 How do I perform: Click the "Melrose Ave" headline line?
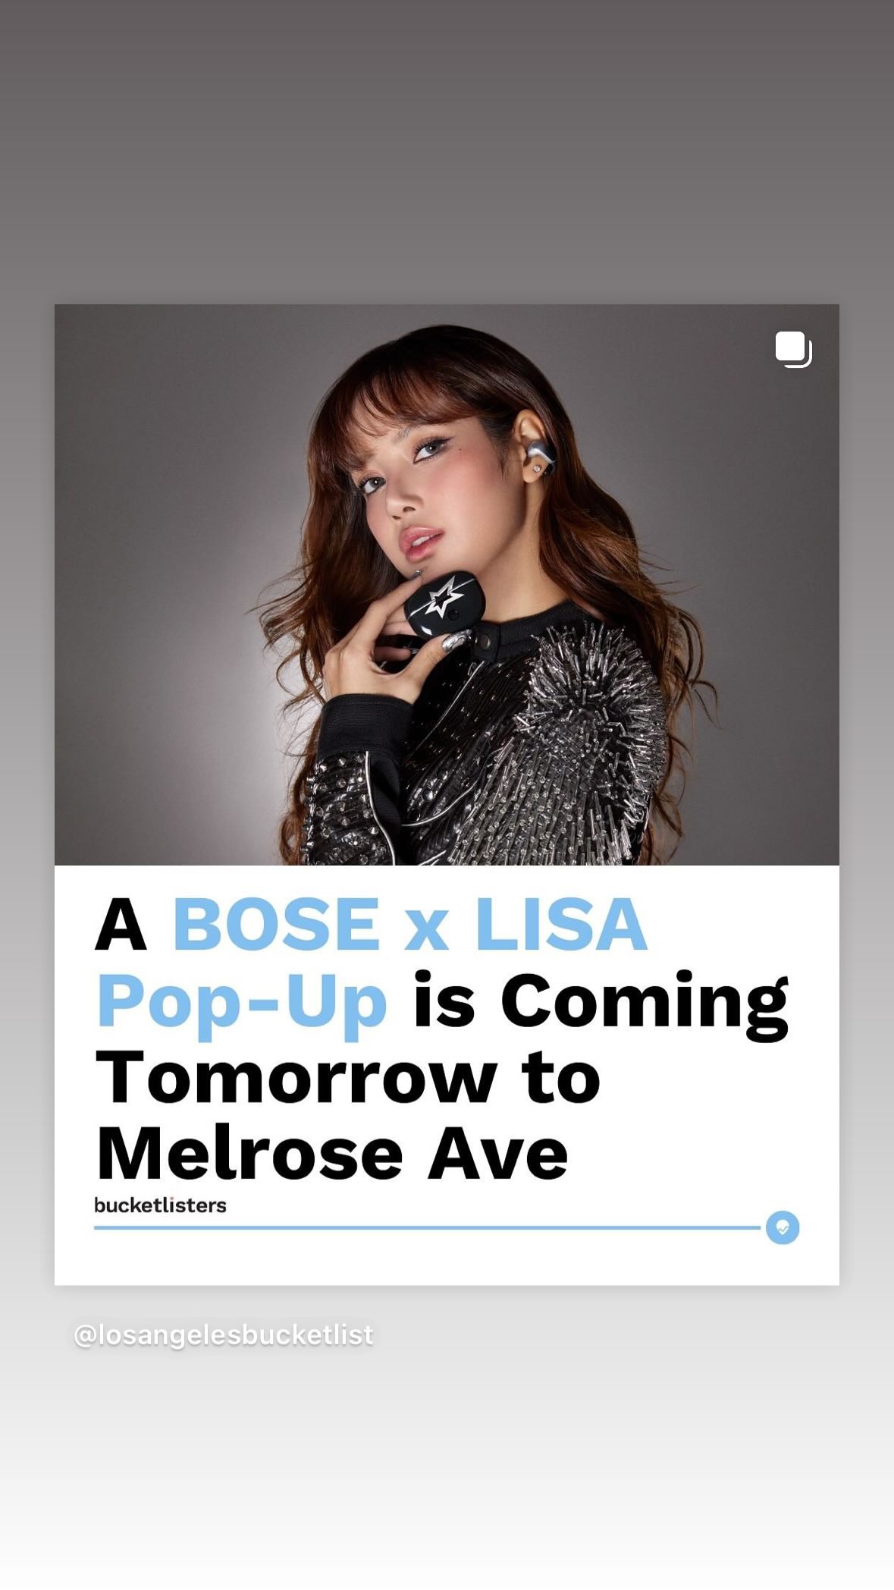[x=332, y=1153]
